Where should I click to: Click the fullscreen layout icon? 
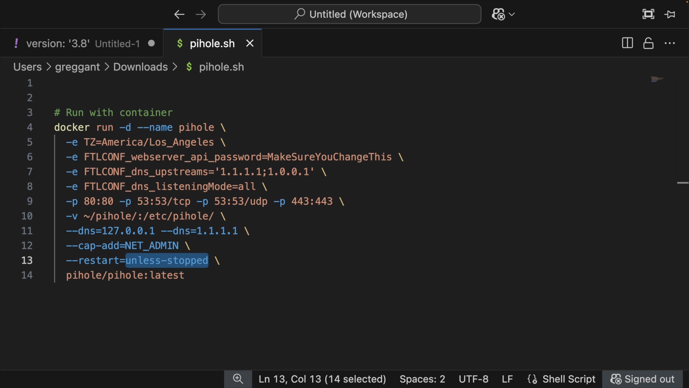648,14
